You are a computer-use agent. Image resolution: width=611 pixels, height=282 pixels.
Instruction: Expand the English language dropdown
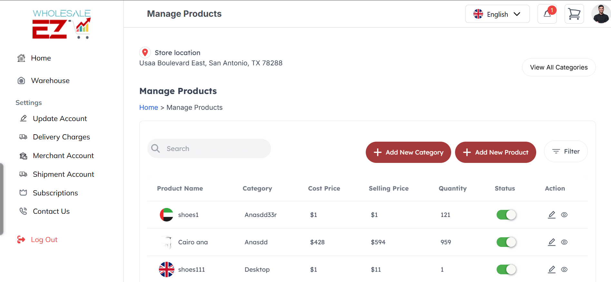tap(497, 14)
